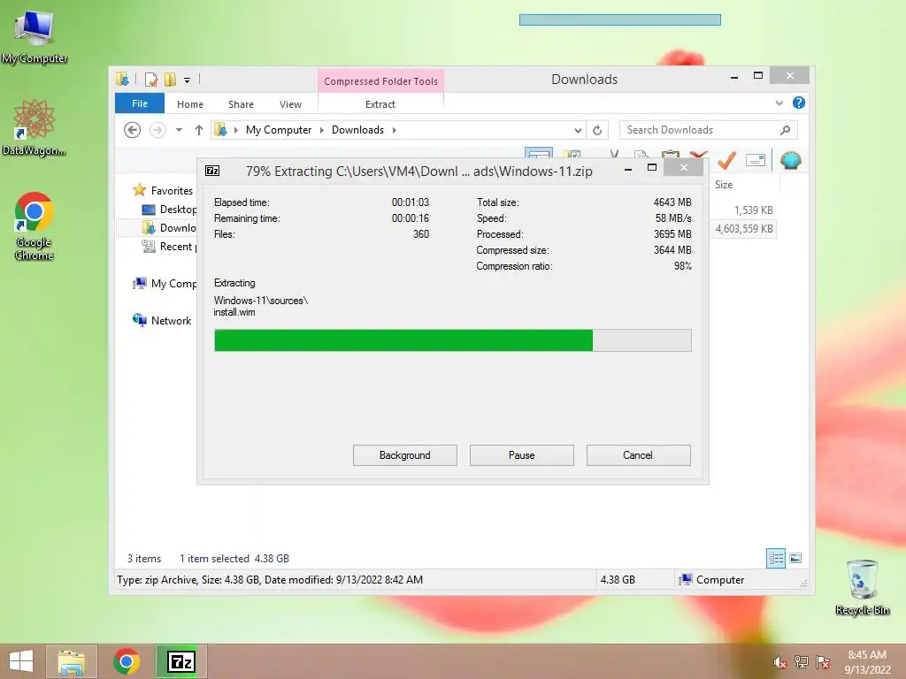
Task: Expand the chevron before My Computer in address bar
Action: tap(235, 130)
